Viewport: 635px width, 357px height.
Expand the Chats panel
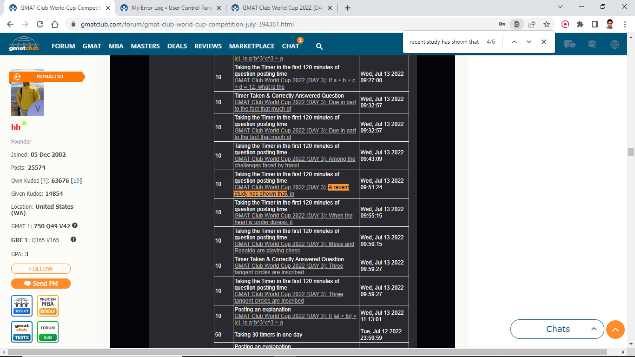[x=557, y=329]
